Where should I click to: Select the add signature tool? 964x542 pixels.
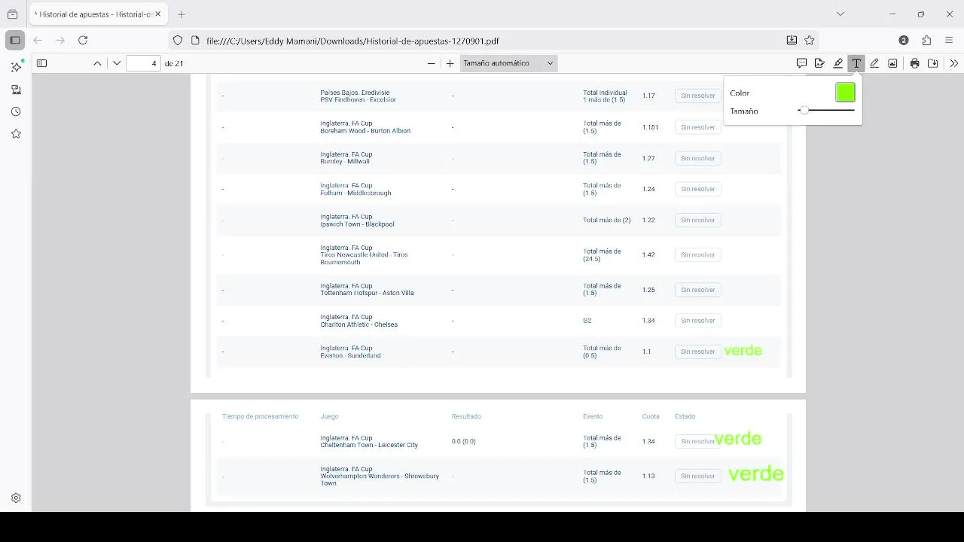coord(819,63)
